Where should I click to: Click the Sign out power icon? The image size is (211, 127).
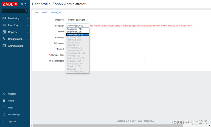(4, 121)
